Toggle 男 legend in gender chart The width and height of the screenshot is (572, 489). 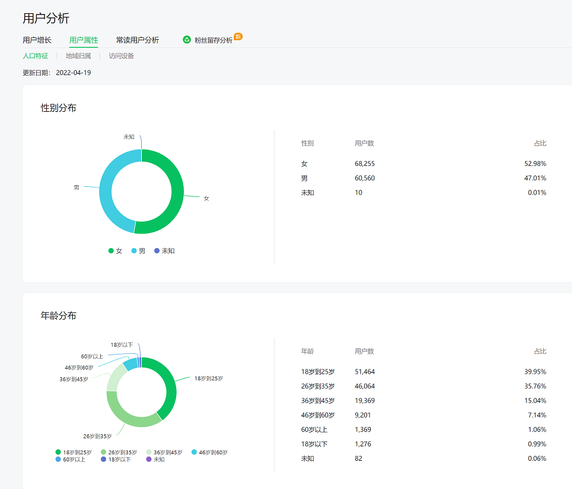(x=138, y=251)
